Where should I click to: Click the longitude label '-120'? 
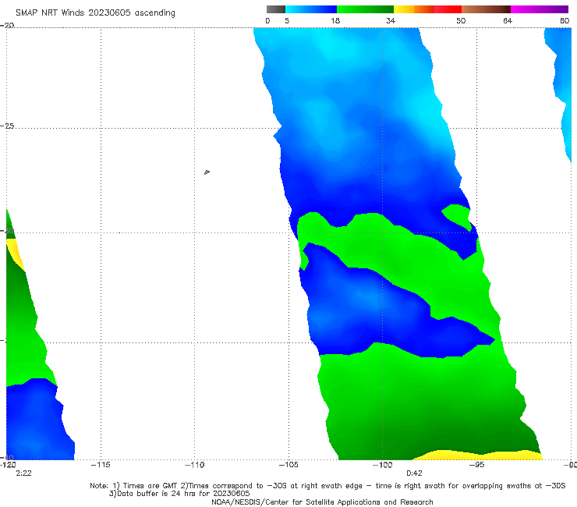[8, 465]
